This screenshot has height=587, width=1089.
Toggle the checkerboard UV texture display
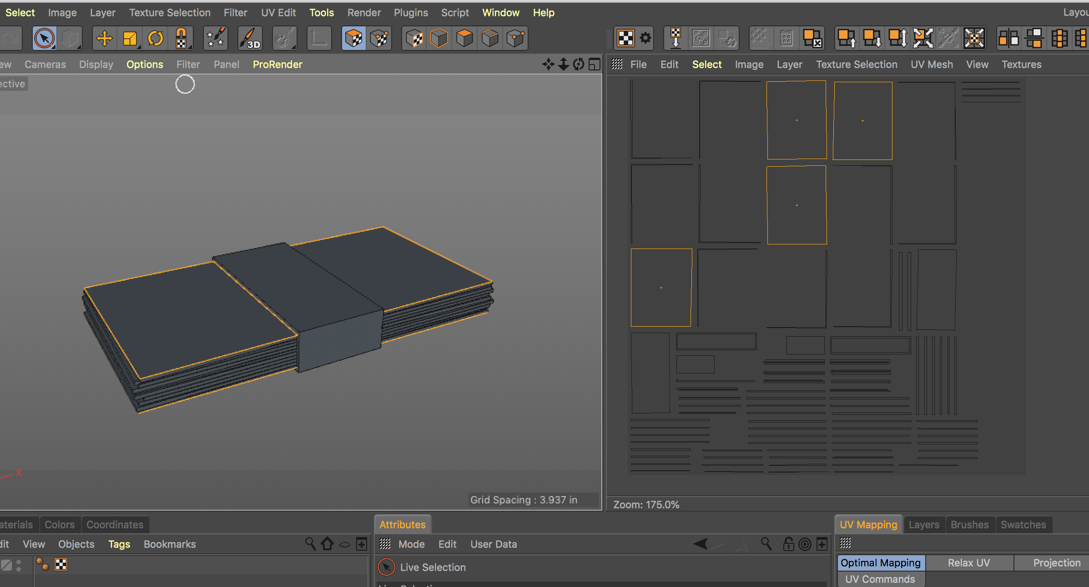(x=626, y=38)
